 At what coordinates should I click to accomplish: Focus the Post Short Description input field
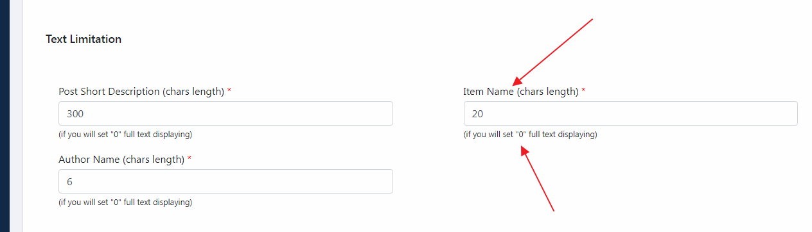pyautogui.click(x=225, y=113)
